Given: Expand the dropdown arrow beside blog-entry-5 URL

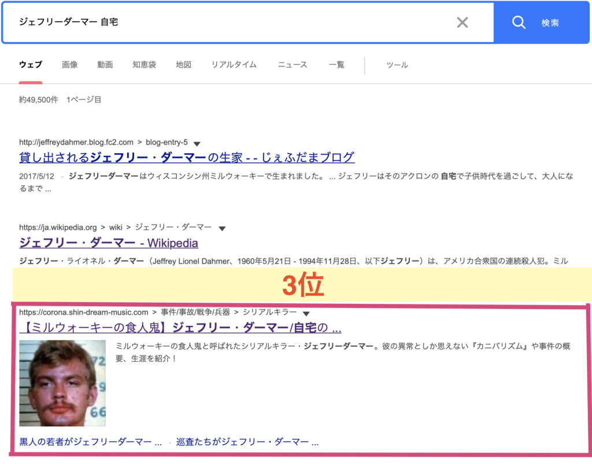Looking at the screenshot, I should pos(197,143).
